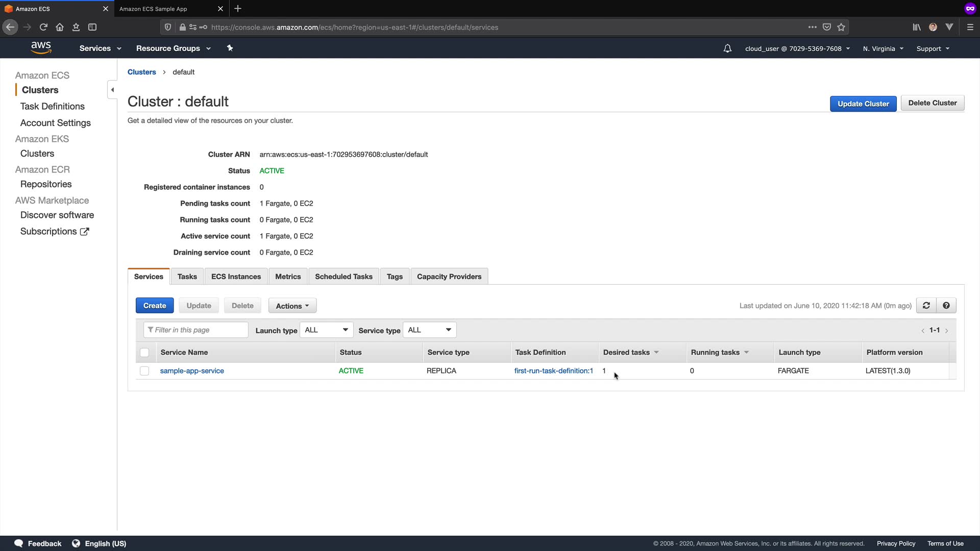Open the Capacity Providers tab
980x551 pixels.
[449, 277]
